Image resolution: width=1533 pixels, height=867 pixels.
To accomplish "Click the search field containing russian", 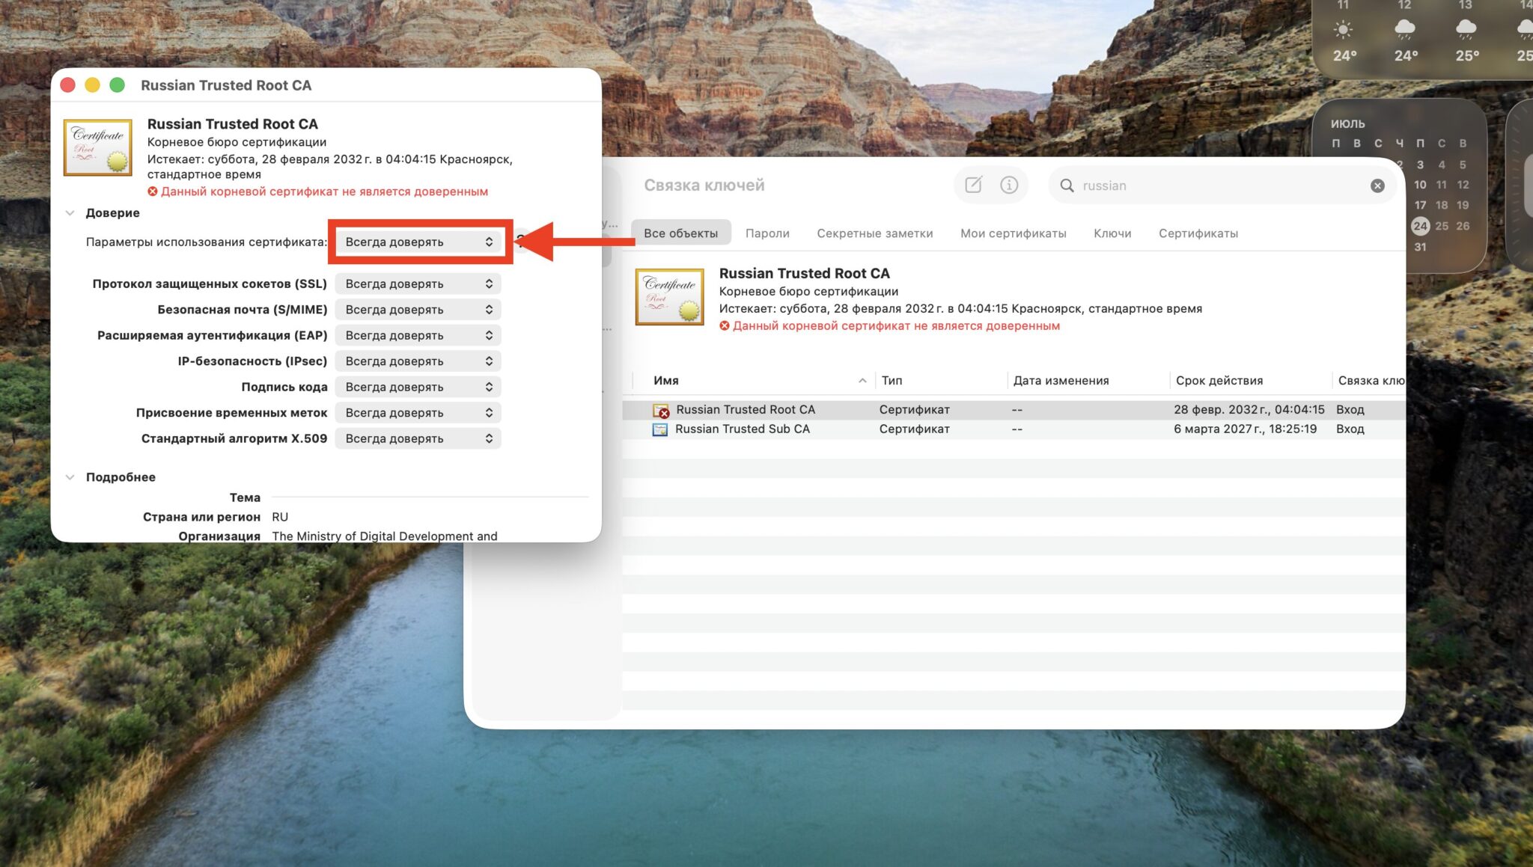I will pyautogui.click(x=1222, y=186).
